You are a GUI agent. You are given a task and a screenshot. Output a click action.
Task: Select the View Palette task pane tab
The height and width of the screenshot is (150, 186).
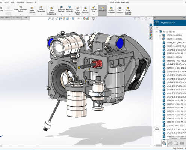coord(151,31)
